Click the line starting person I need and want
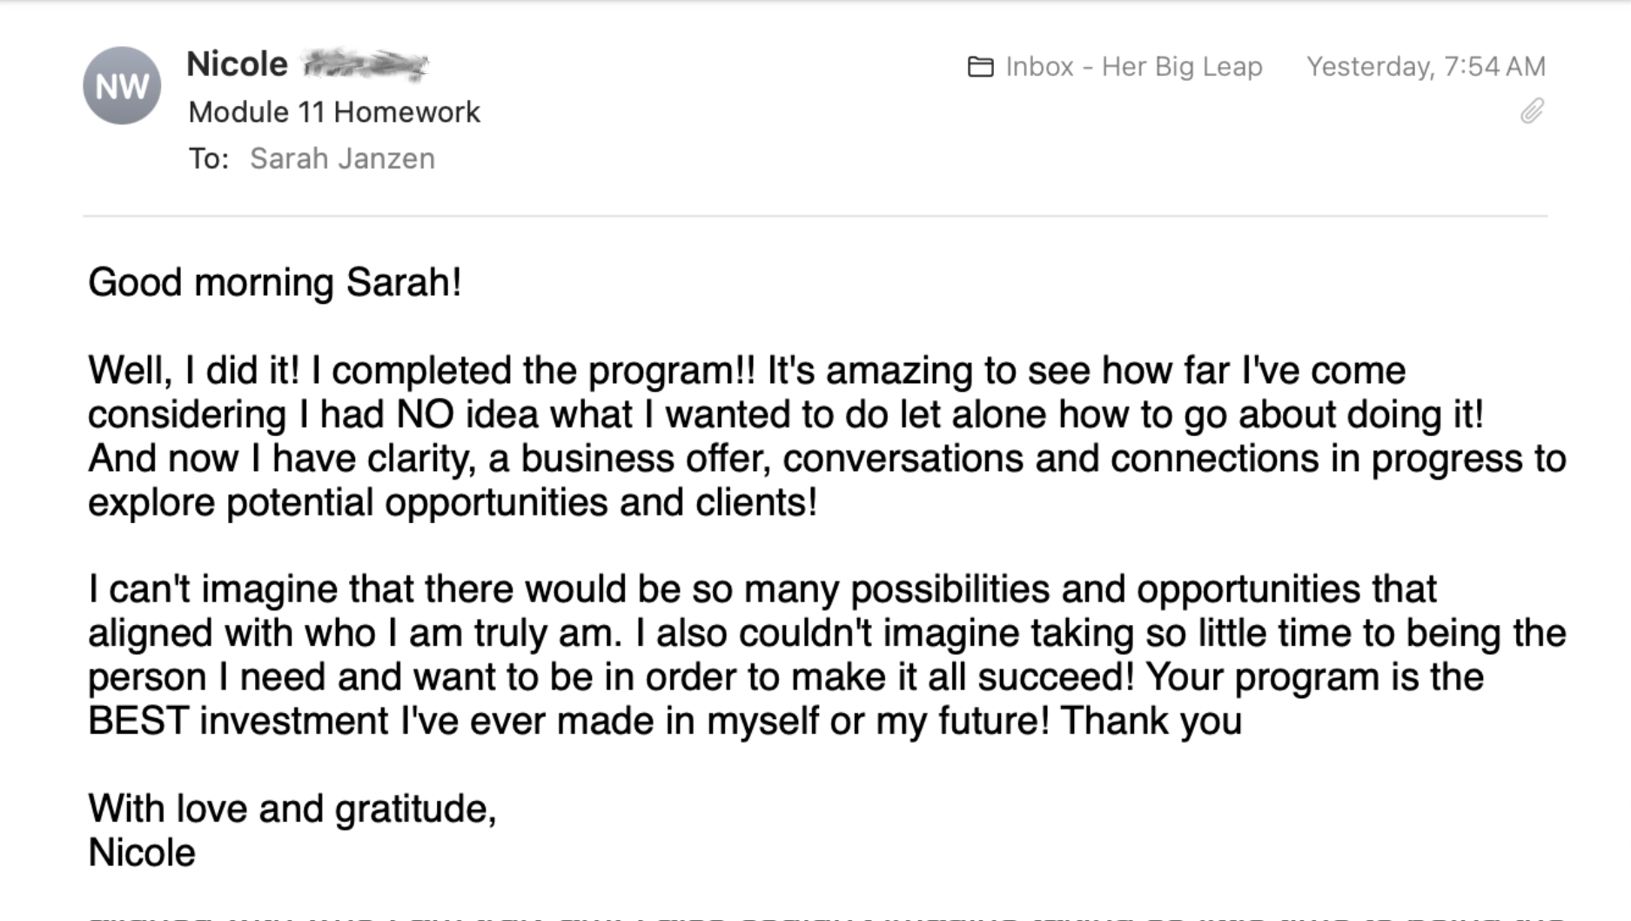This screenshot has width=1631, height=921. click(785, 677)
